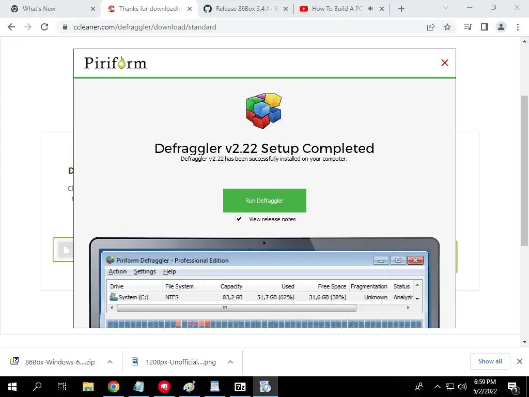Click the Help menu in the preview image
Screen dimensions: 529x397
tap(169, 271)
